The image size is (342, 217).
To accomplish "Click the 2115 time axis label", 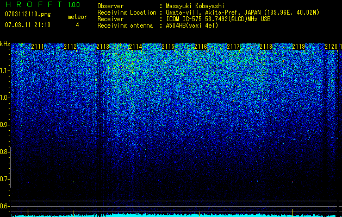I will [168, 47].
